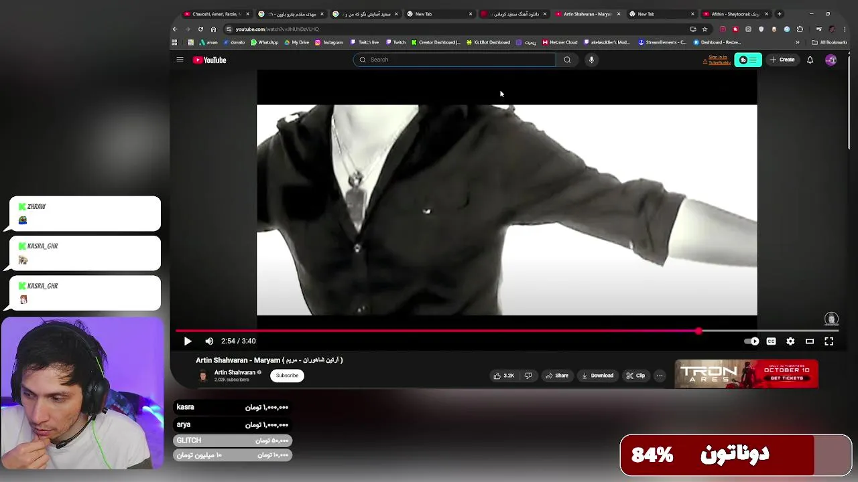Open a new browser tab with plus

pyautogui.click(x=779, y=14)
